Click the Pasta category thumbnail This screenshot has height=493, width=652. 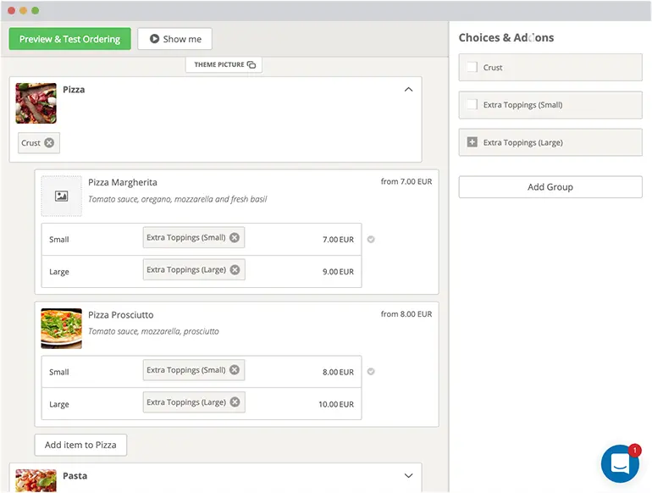click(x=36, y=480)
